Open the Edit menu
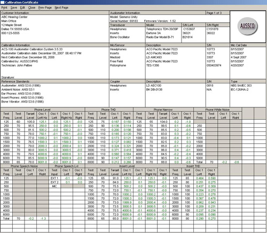Viewport: 267px width, 233px height. coord(22,7)
